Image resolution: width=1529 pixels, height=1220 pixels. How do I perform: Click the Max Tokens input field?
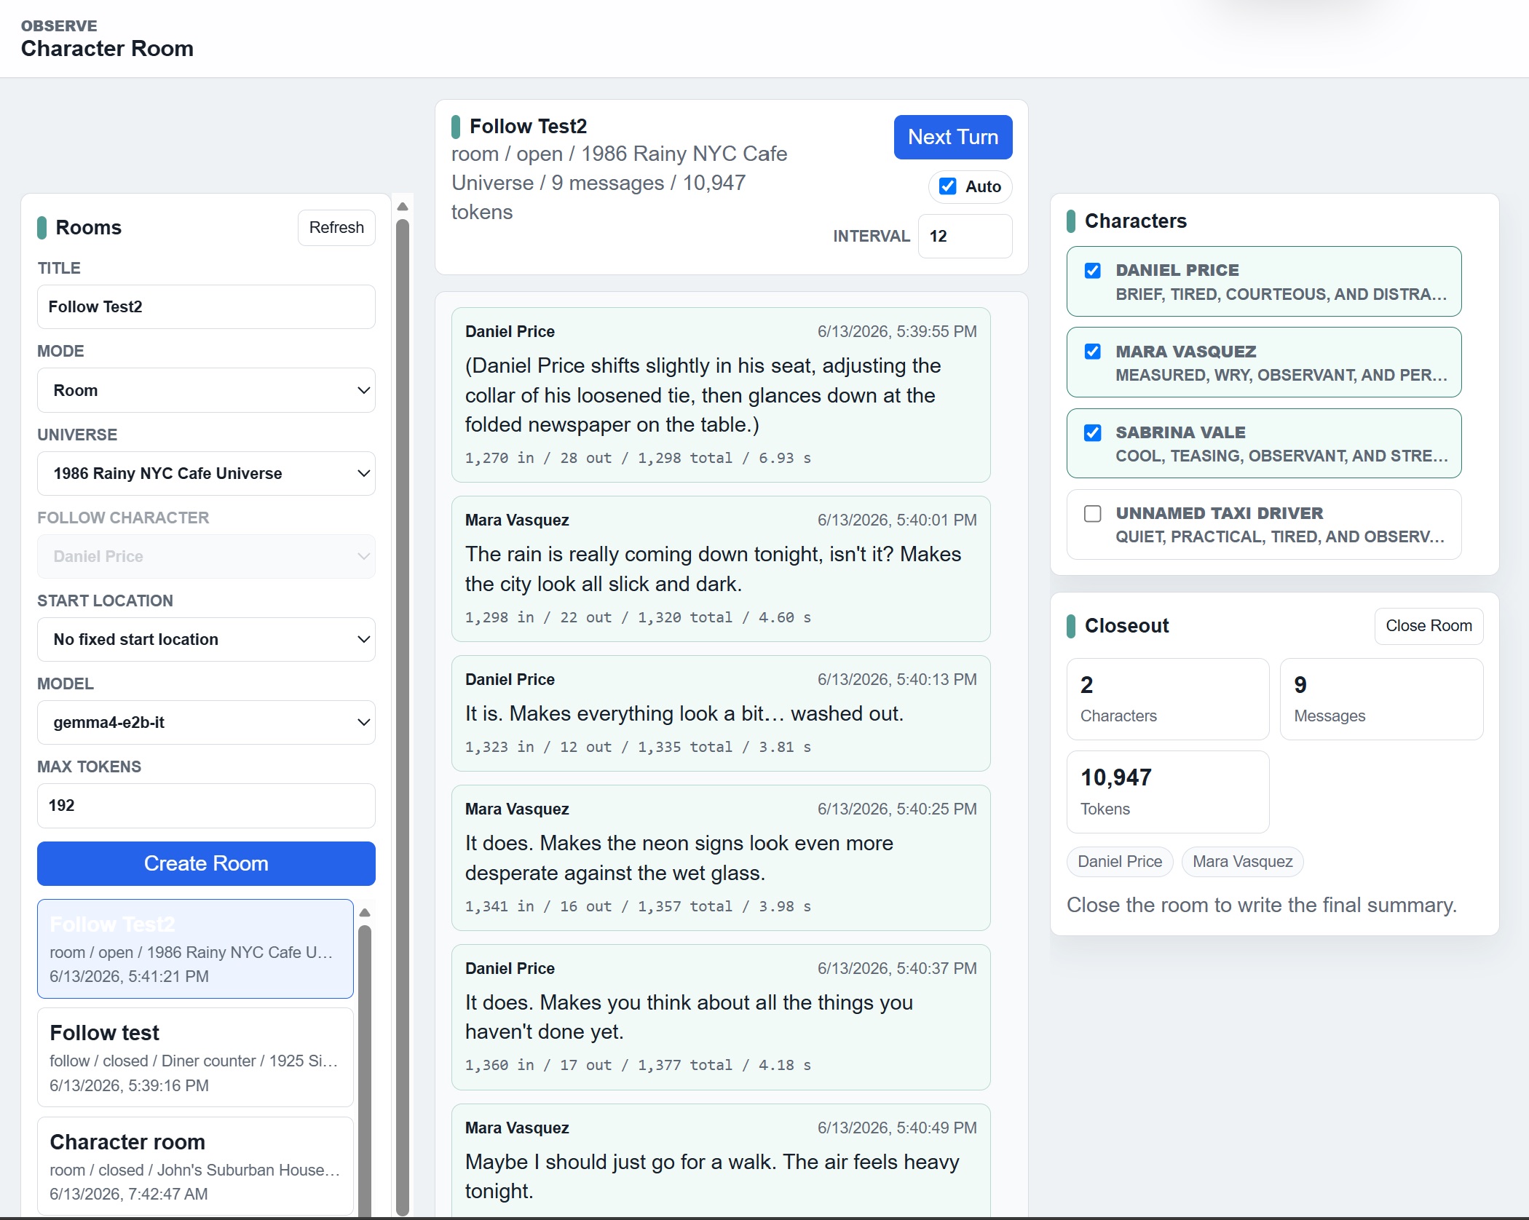[206, 805]
